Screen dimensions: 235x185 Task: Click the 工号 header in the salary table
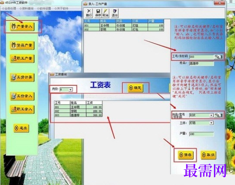(62, 103)
